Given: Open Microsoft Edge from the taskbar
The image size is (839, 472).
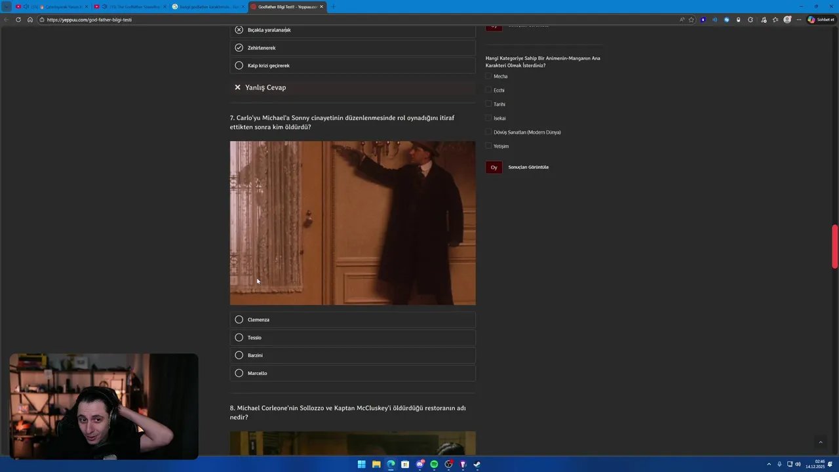Looking at the screenshot, I should (x=391, y=464).
